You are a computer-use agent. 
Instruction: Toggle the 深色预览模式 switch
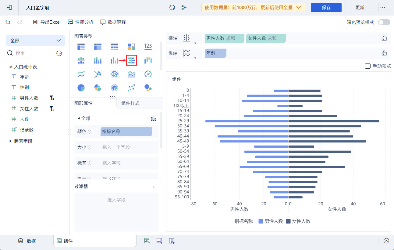point(384,22)
